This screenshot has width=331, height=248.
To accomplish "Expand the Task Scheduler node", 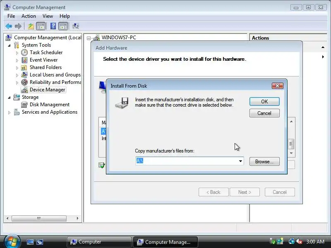I will pyautogui.click(x=17, y=53).
